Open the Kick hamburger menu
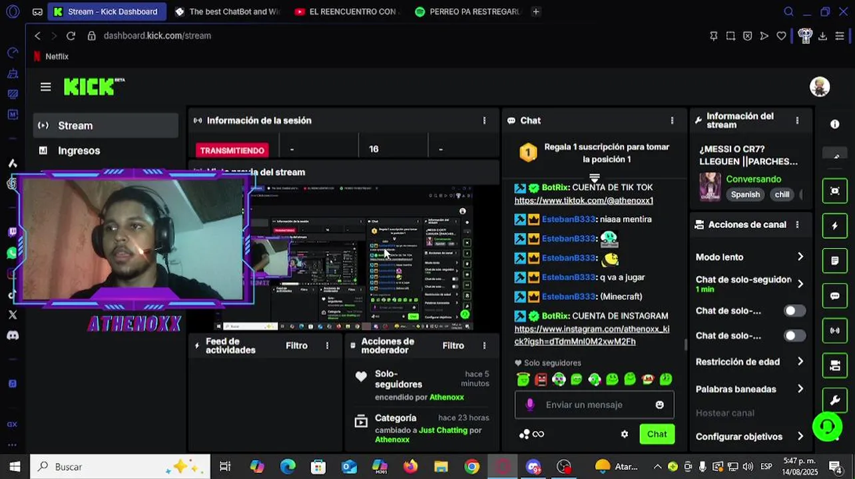The height and width of the screenshot is (479, 855). (45, 86)
